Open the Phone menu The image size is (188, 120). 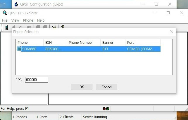(x=28, y=20)
